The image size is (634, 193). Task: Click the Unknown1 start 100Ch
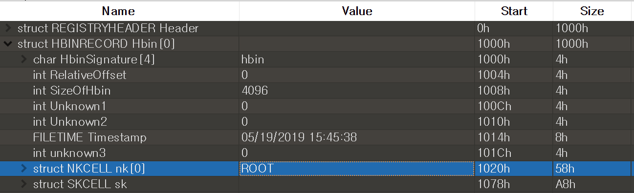click(494, 106)
